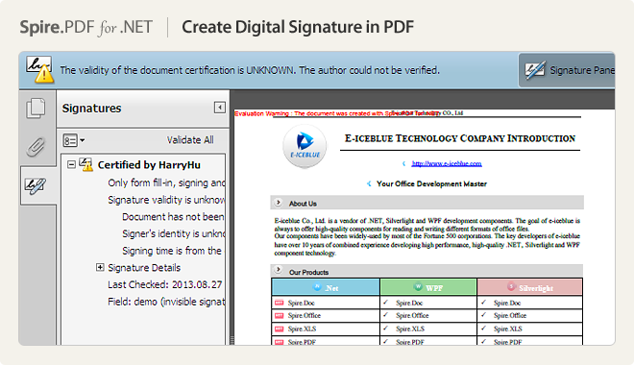Select the Field: demo tree entry
Image resolution: width=634 pixels, height=365 pixels.
(x=166, y=302)
